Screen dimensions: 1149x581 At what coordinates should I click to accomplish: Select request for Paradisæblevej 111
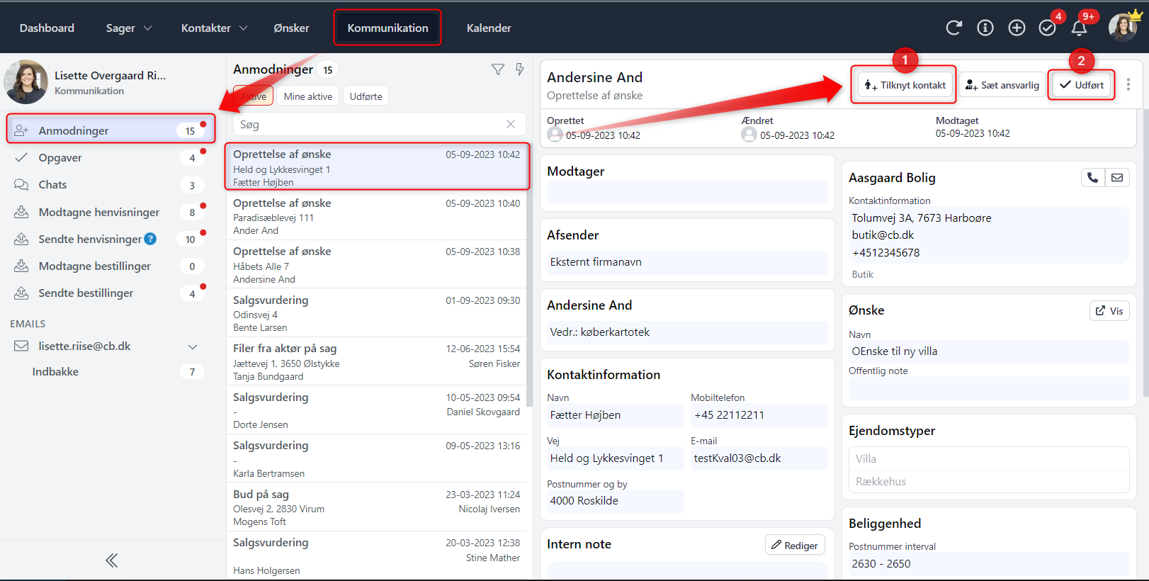pos(377,216)
